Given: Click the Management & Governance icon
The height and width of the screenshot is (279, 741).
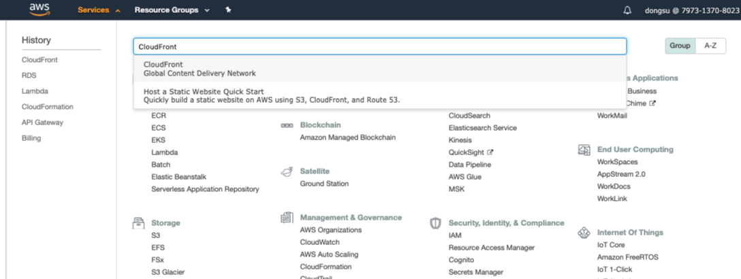Looking at the screenshot, I should click(286, 218).
